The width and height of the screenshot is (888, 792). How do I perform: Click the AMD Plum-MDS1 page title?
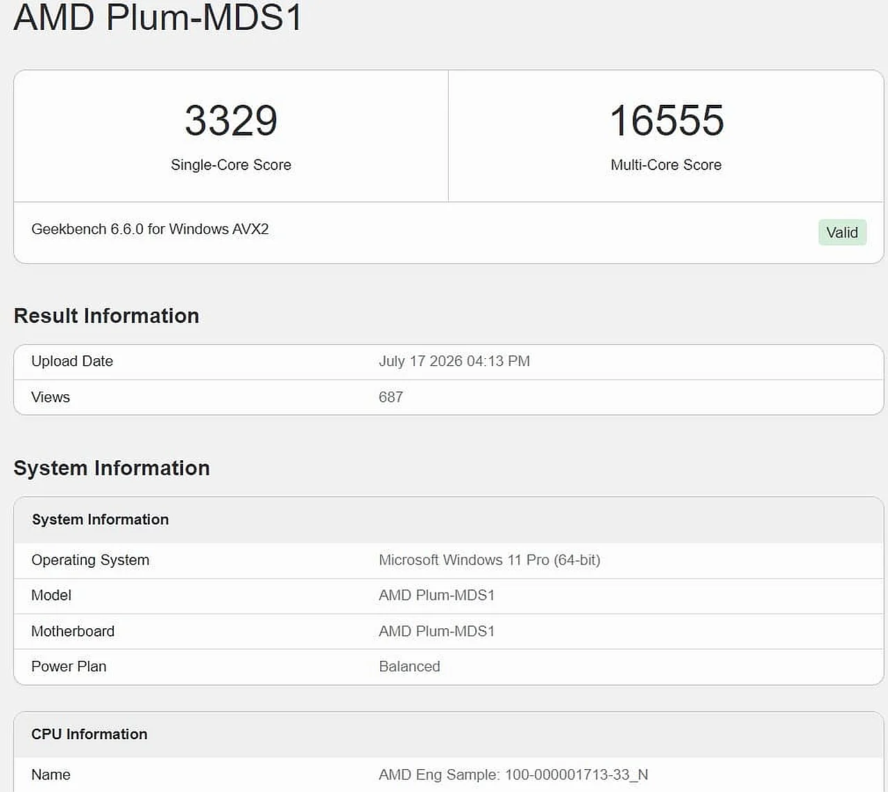158,17
